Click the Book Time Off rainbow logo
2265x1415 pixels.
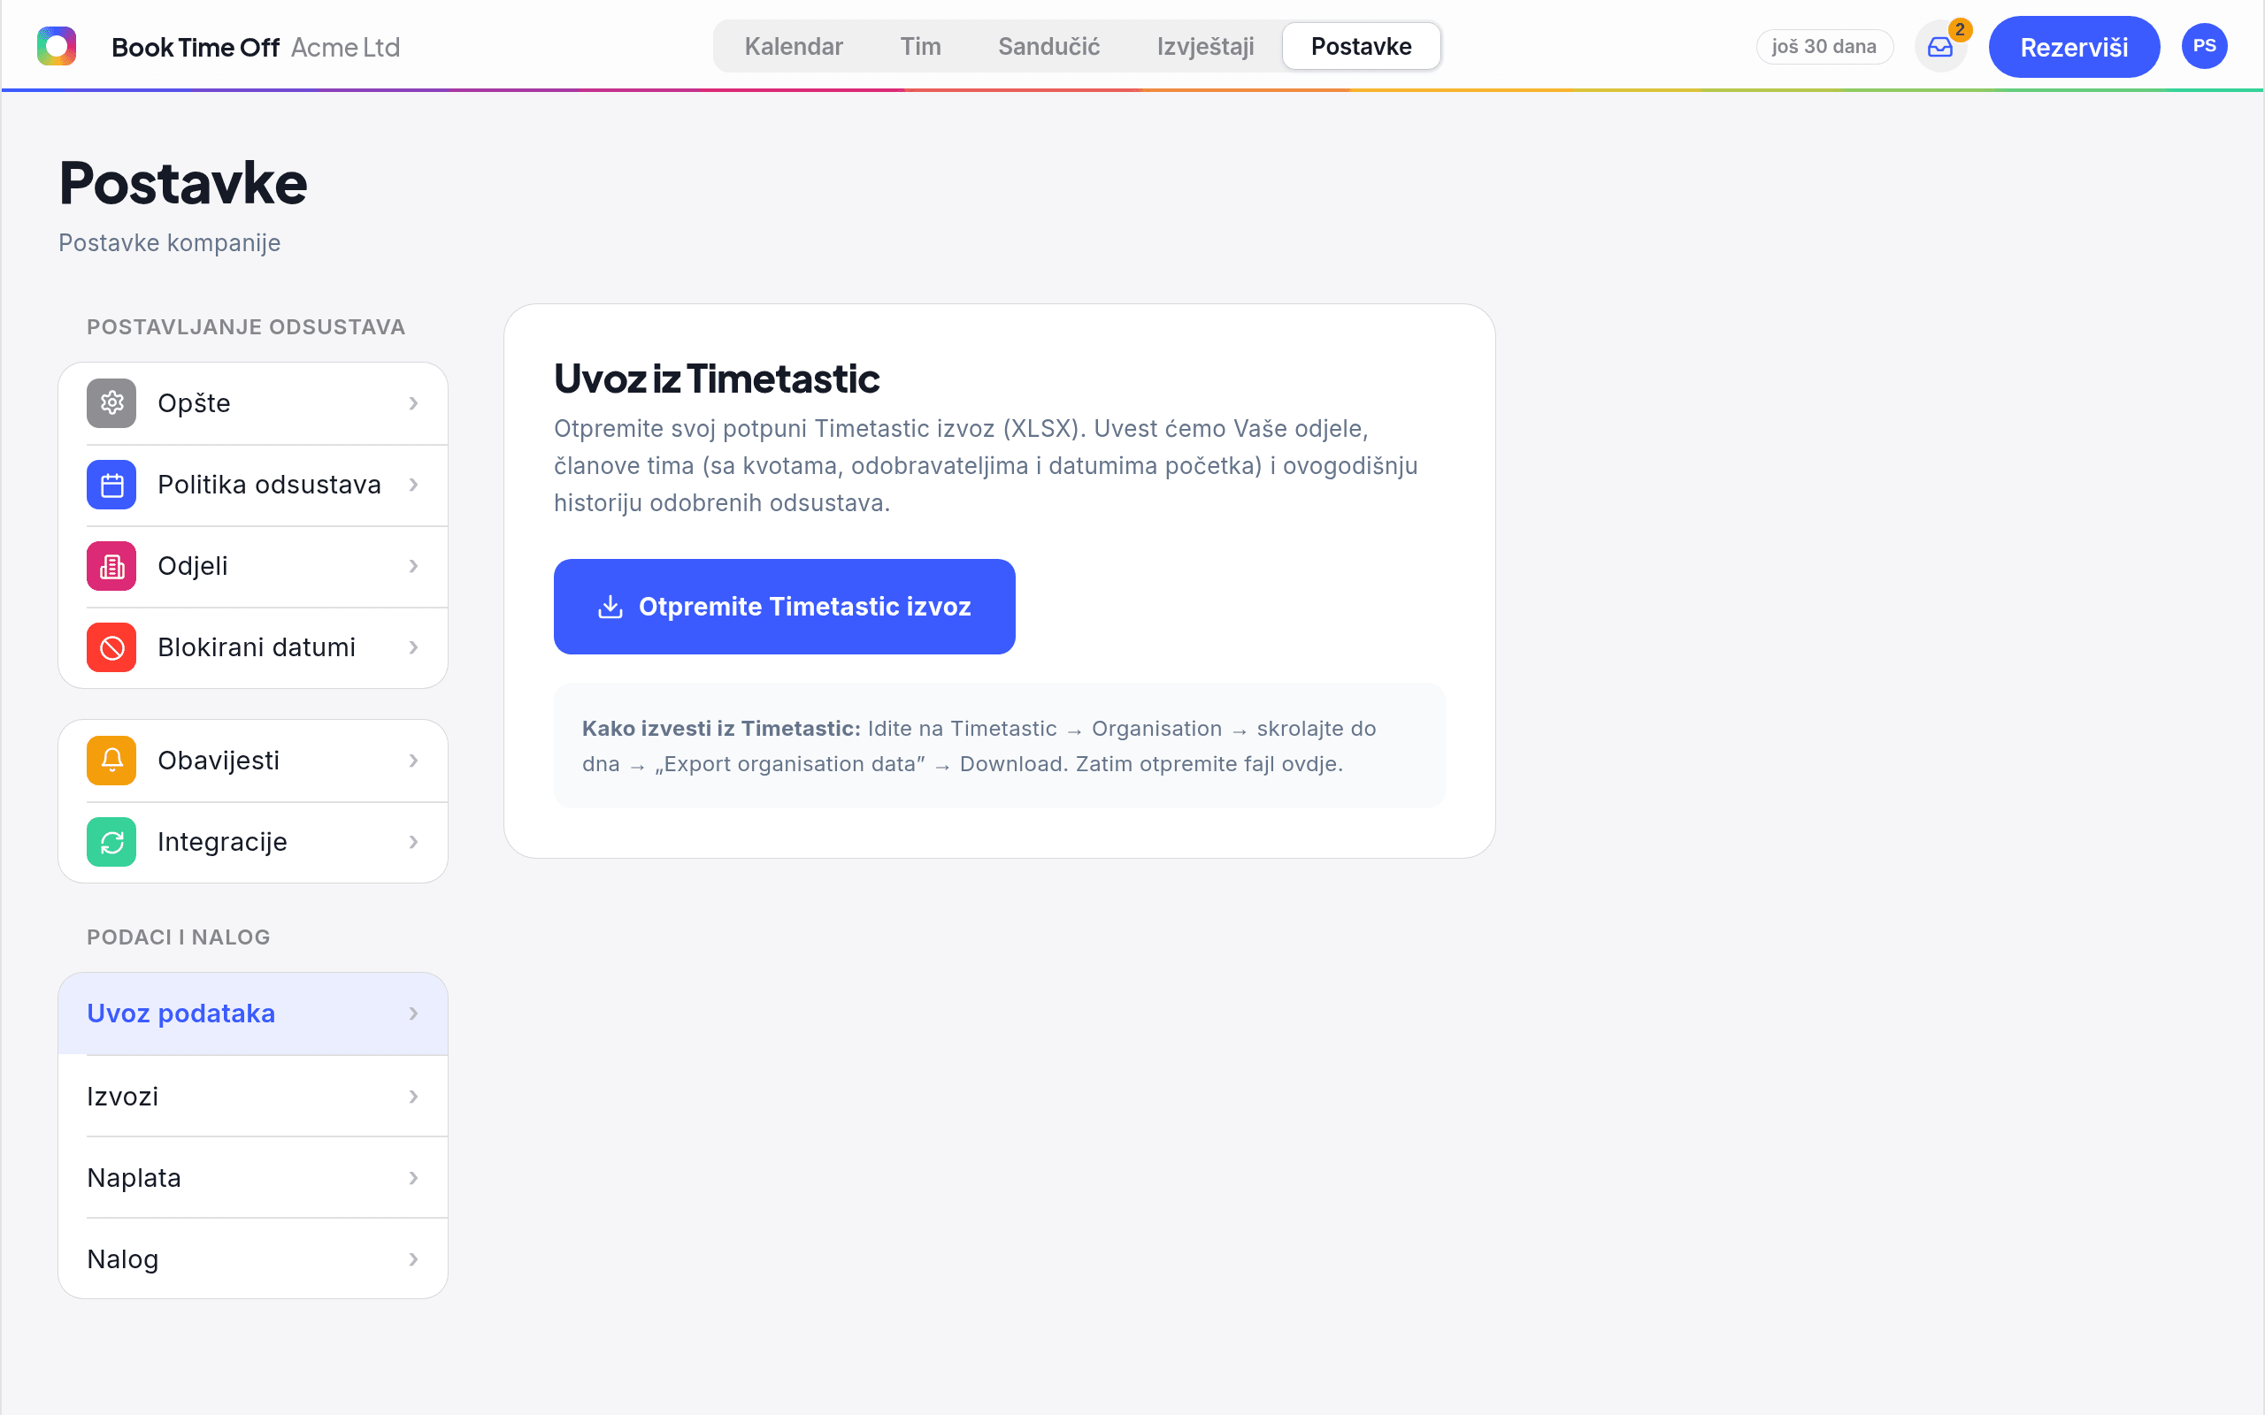point(56,46)
